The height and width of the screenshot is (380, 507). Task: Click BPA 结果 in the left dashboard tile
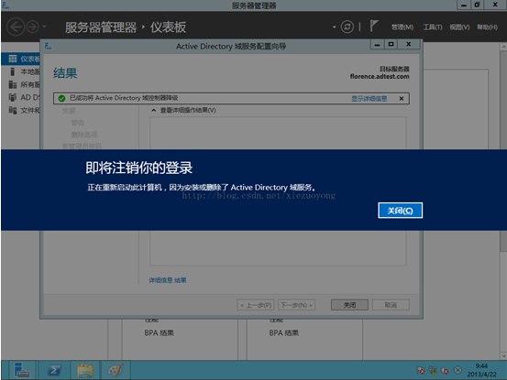tap(160, 333)
